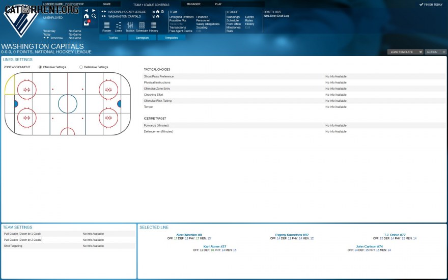Viewport: 448px width, 280px height.
Task: Switch to the Gameplan tab
Action: [x=142, y=38]
